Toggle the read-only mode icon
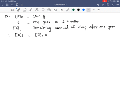The height and width of the screenshot is (90, 120). pyautogui.click(x=12, y=10)
